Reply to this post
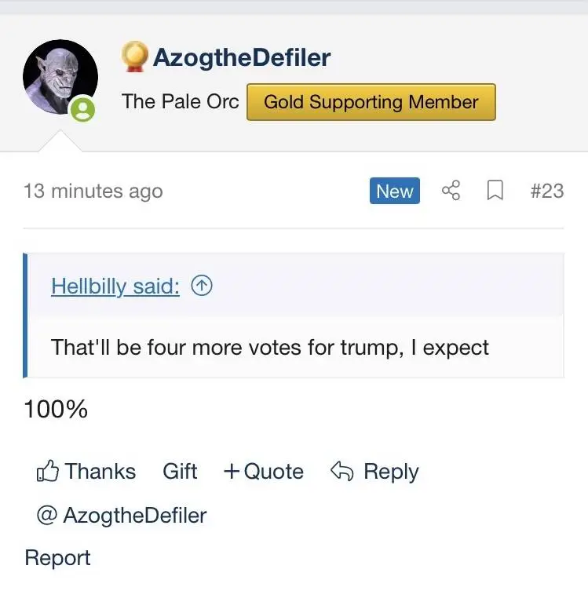The width and height of the screenshot is (588, 591). pyautogui.click(x=374, y=471)
